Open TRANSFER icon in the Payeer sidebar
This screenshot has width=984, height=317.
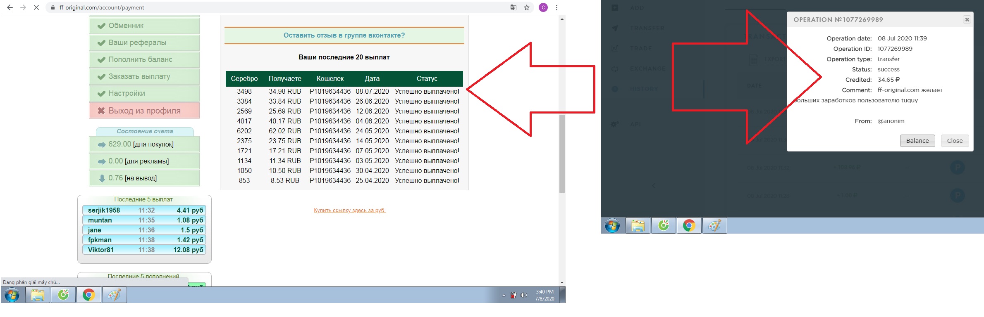tap(615, 28)
